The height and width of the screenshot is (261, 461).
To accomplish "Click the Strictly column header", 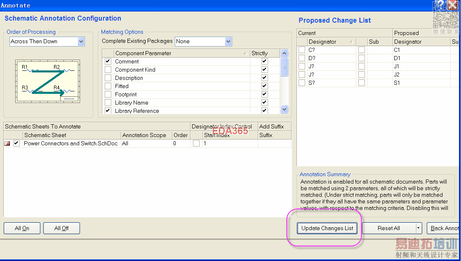I will (265, 53).
